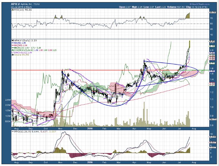Click the 1.55 MA(50) price tag
Screen dimensions: 219x166
point(212,71)
